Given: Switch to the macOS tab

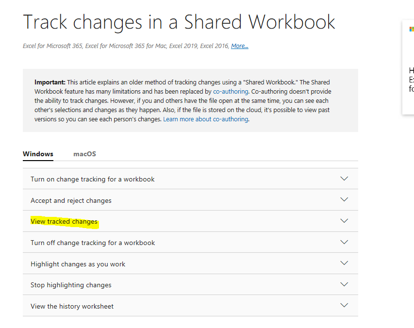Looking at the screenshot, I should [x=84, y=154].
